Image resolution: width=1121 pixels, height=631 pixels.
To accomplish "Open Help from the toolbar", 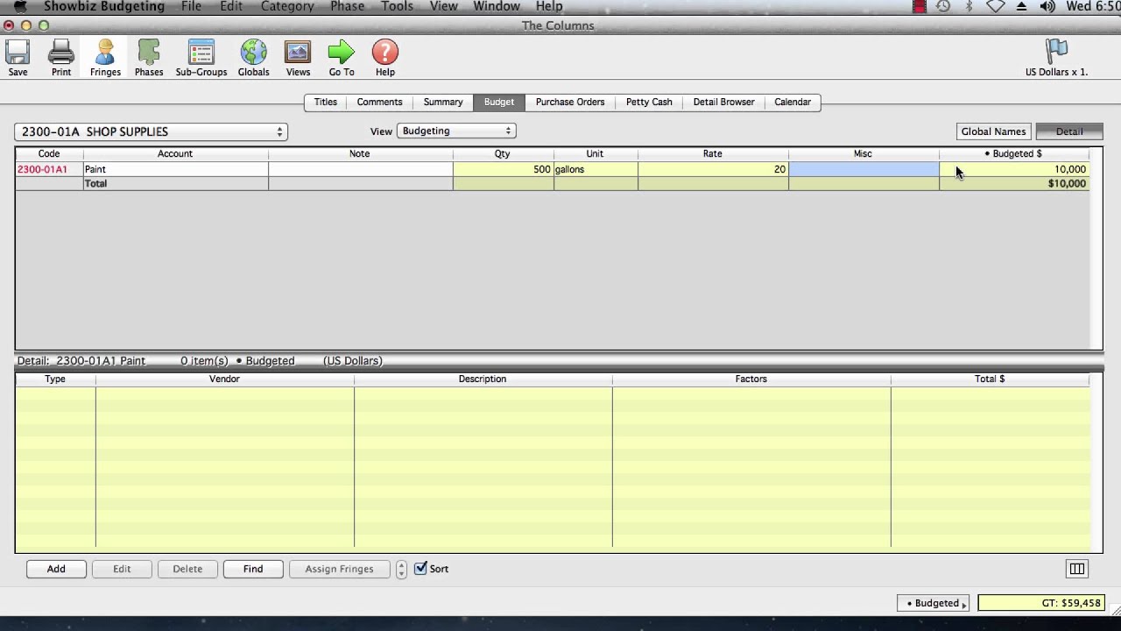I will 385,57.
